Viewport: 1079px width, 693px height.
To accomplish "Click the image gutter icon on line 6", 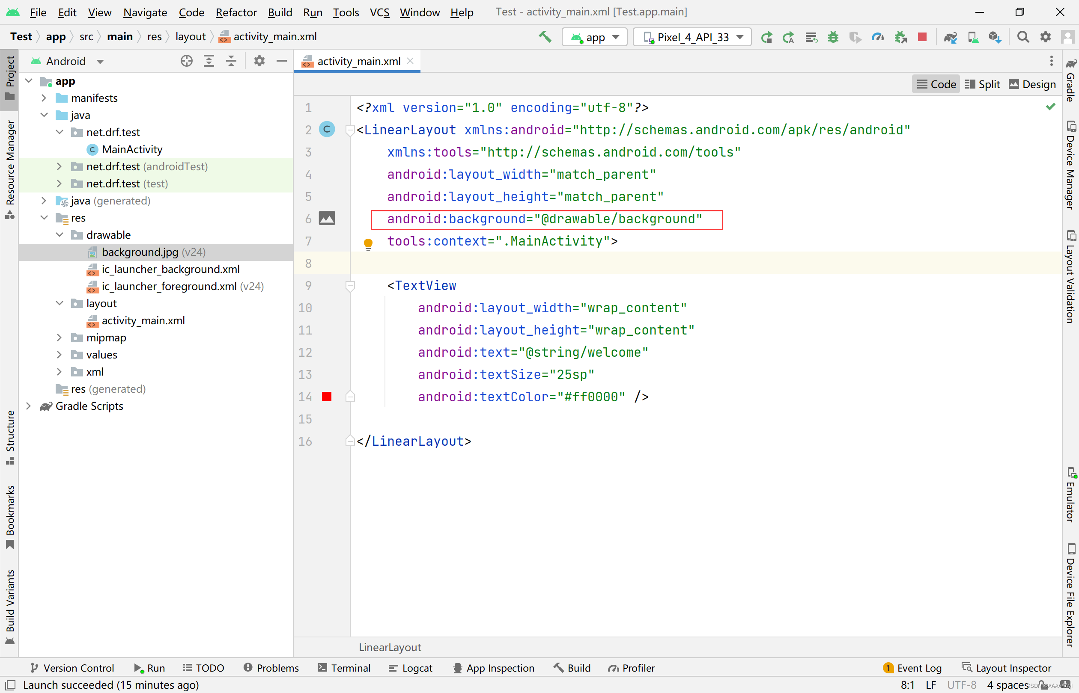I will tap(327, 218).
